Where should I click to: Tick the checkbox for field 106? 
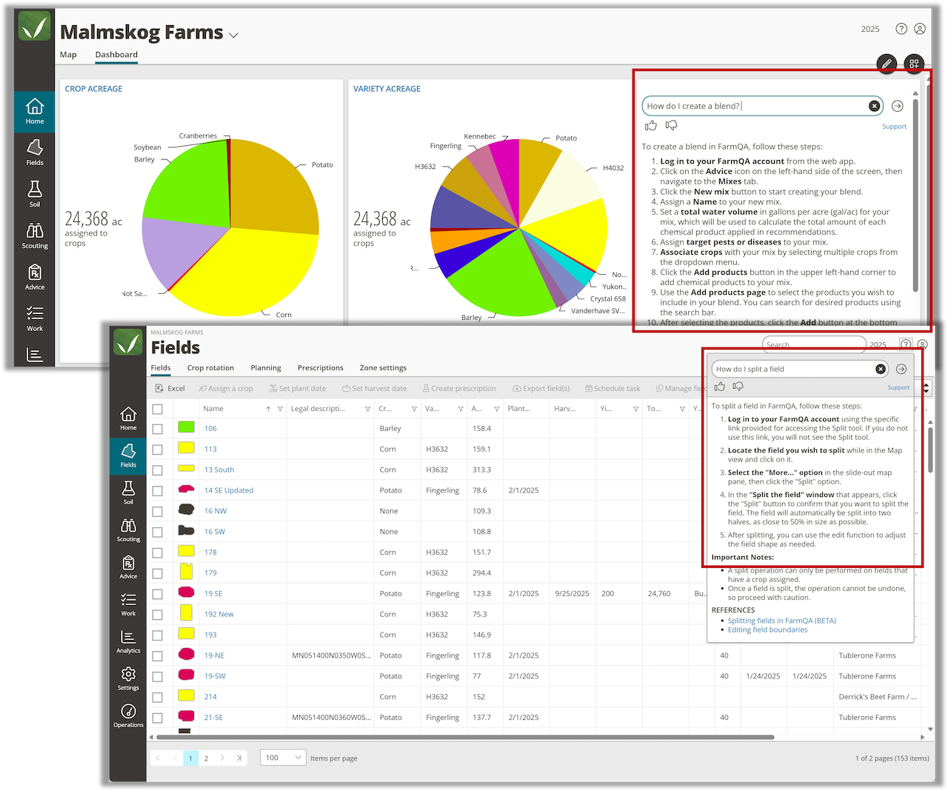pyautogui.click(x=157, y=429)
